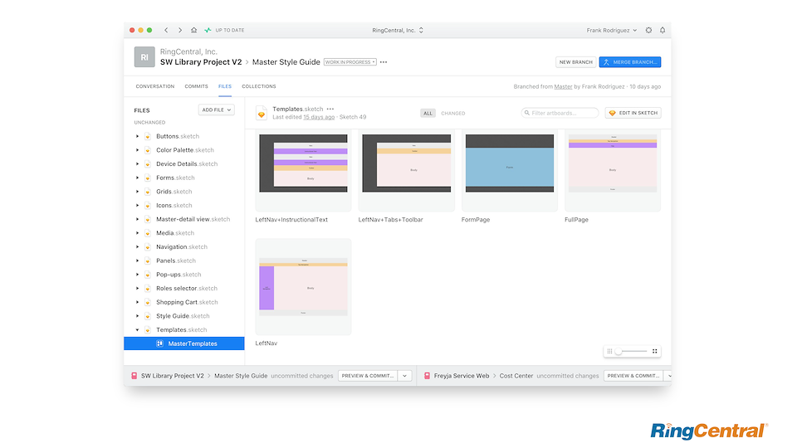
Task: Open the Work In Progress status dropdown
Action: (350, 62)
